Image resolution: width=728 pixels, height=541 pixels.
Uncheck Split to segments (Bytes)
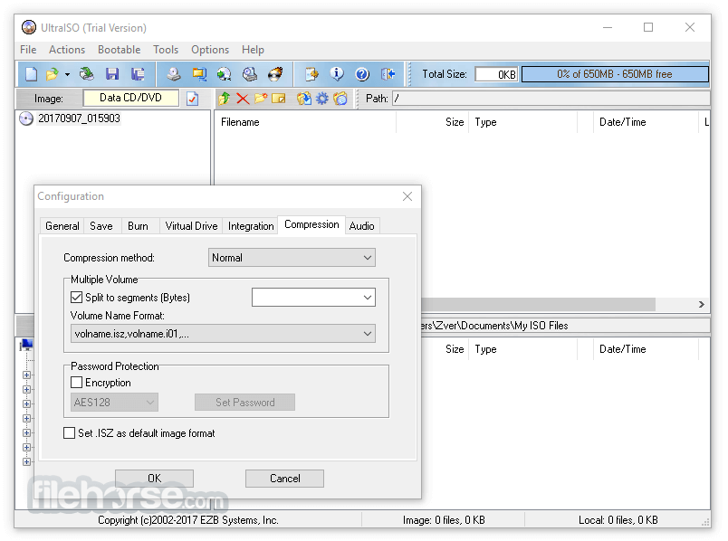coord(77,298)
